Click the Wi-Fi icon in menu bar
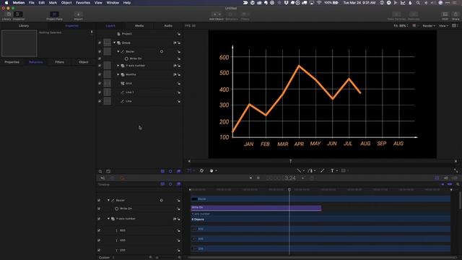This screenshot has width=462, height=260. click(x=319, y=3)
